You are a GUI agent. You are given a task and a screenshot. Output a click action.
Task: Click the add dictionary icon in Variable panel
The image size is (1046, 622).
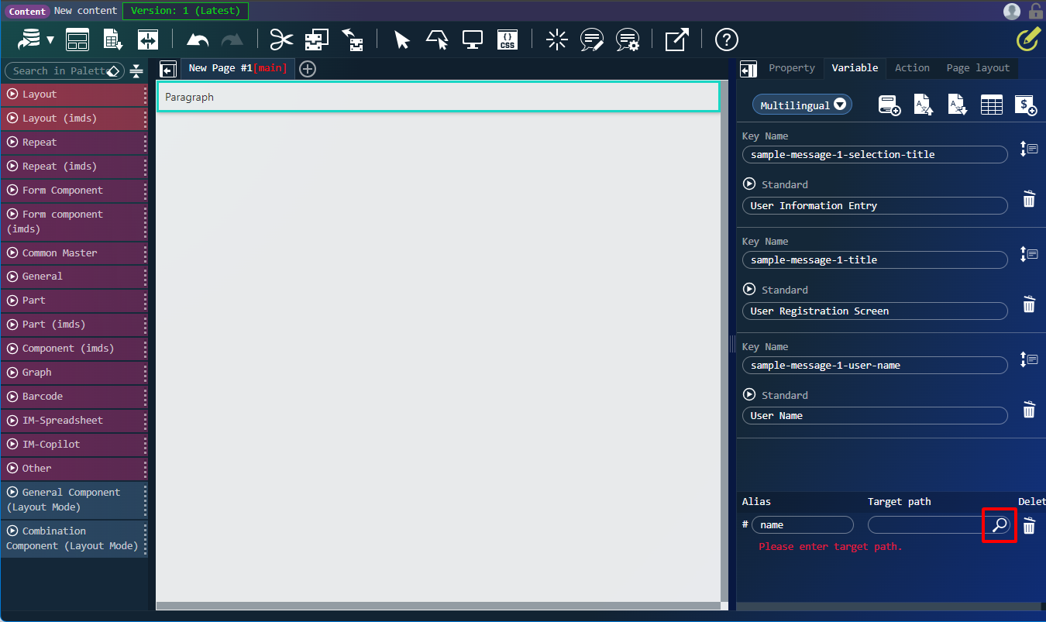point(889,105)
